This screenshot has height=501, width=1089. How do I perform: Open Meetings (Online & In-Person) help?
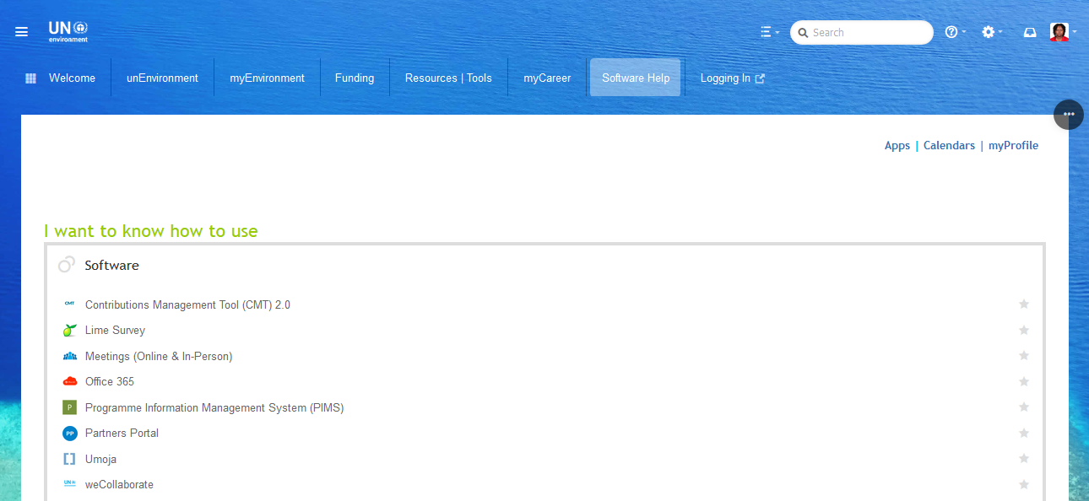pos(159,357)
